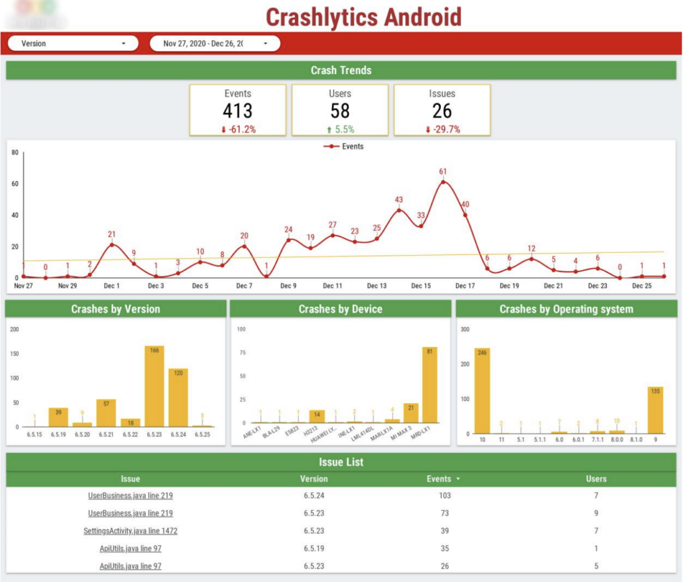Select the Users scorecard showing 58

point(339,110)
